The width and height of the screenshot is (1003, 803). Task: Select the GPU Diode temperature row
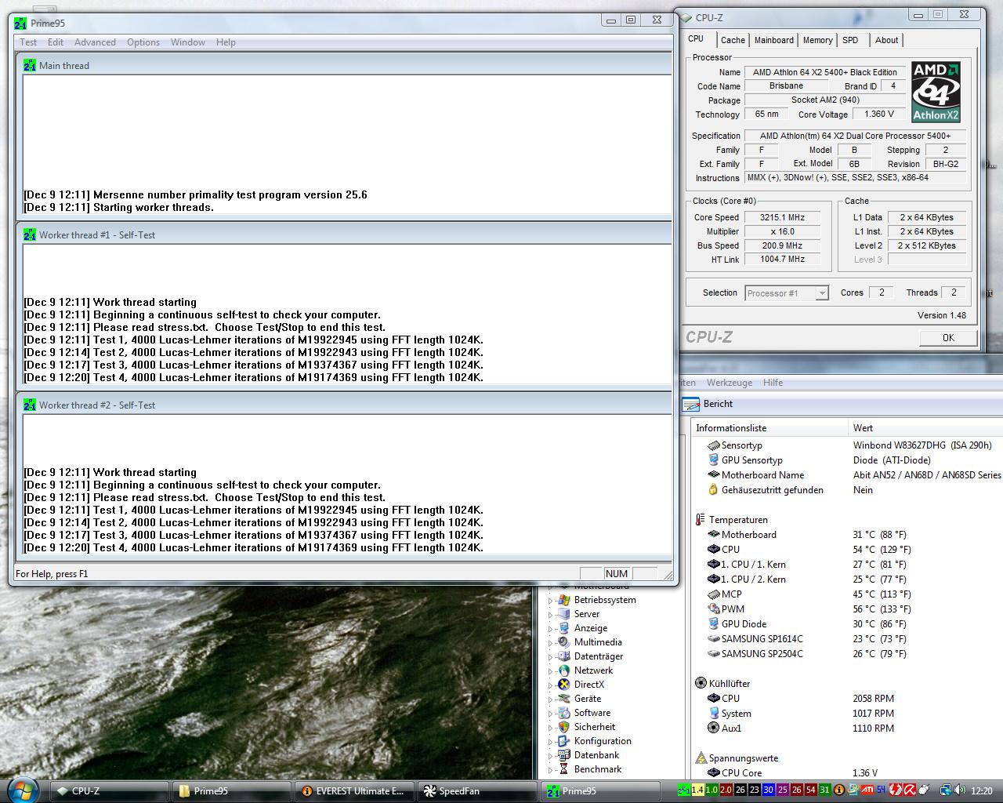pyautogui.click(x=846, y=624)
